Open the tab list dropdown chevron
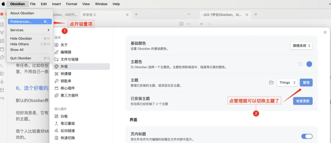331x143 pixels. click(189, 14)
